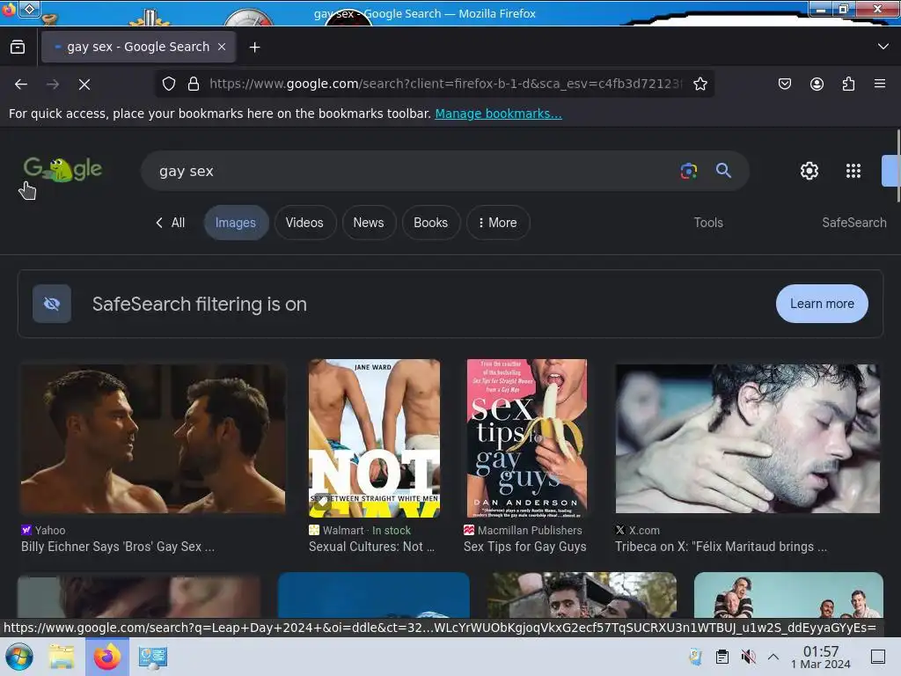Open the Google apps grid icon
The height and width of the screenshot is (676, 901).
(x=853, y=171)
